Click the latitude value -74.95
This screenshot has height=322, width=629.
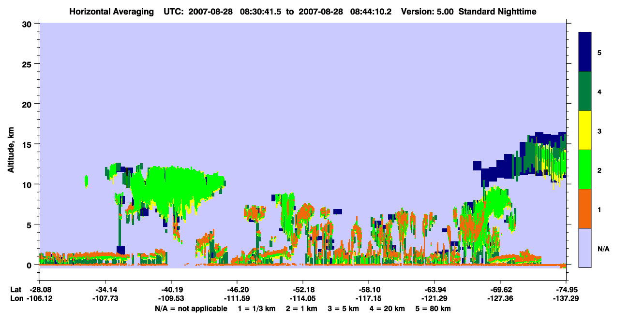[566, 290]
